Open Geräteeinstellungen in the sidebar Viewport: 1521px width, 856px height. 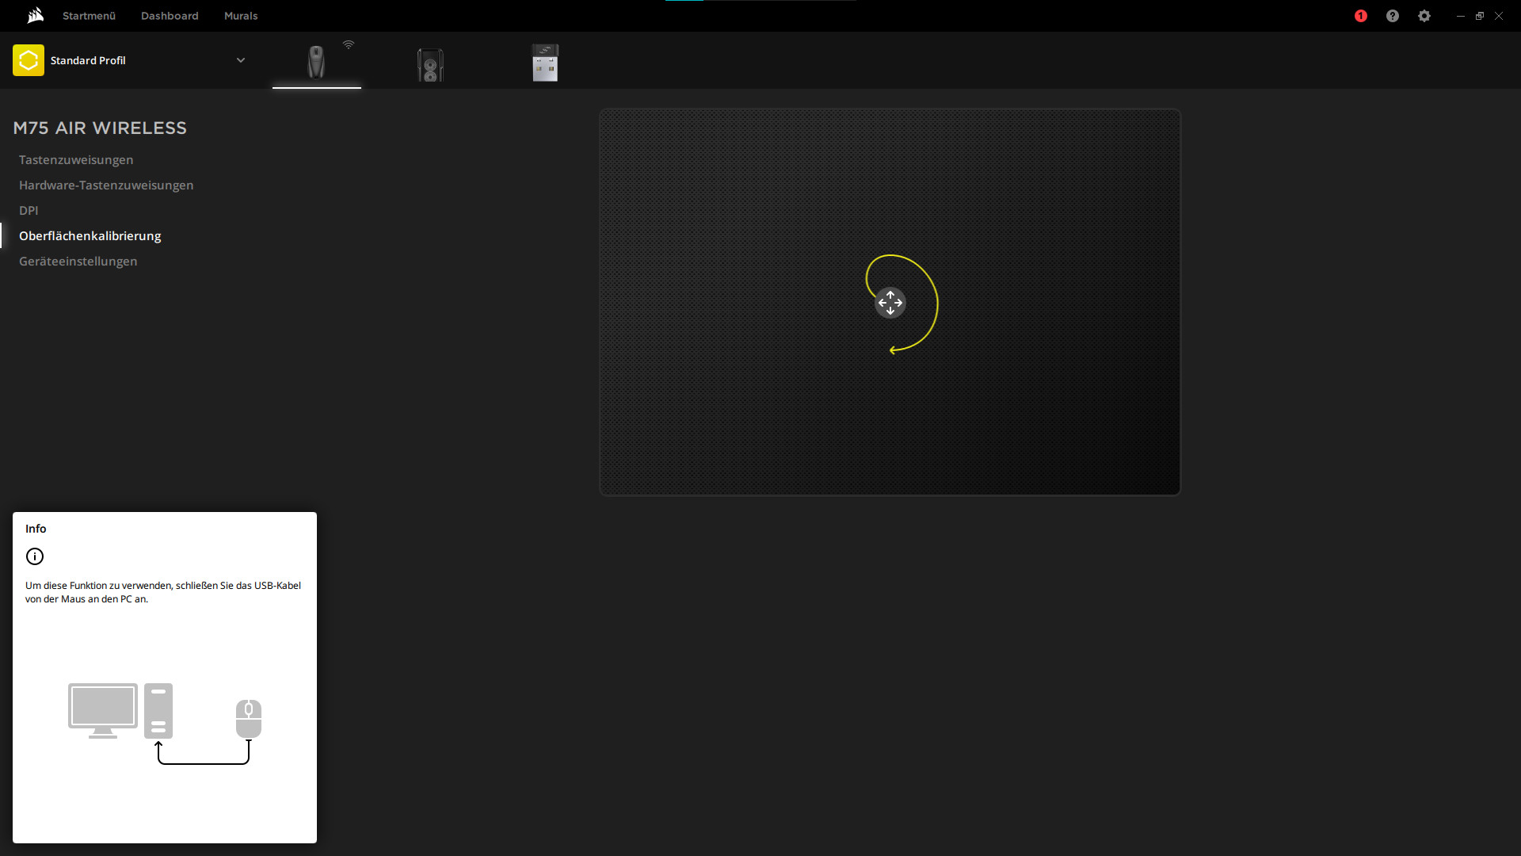(78, 262)
